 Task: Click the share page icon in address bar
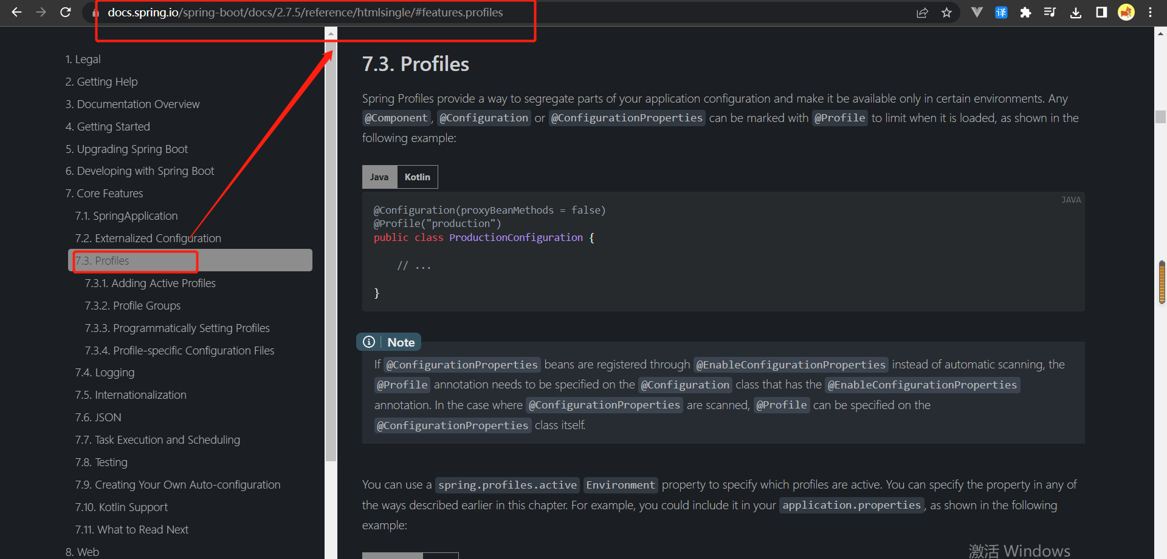click(922, 13)
